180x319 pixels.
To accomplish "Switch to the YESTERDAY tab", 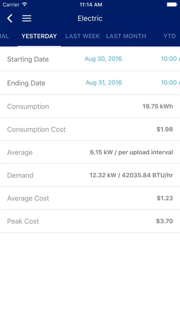I will click(39, 36).
